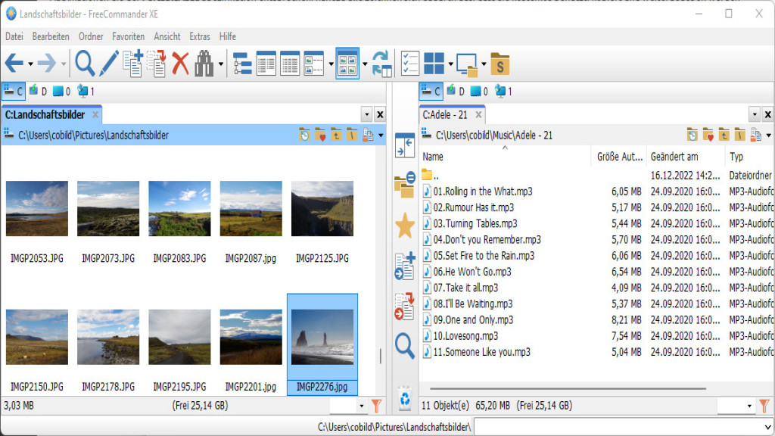Click the red X delete icon in toolbar

pos(180,64)
